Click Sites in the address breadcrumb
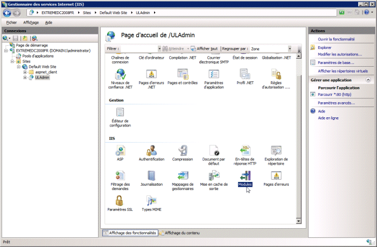 click(87, 13)
